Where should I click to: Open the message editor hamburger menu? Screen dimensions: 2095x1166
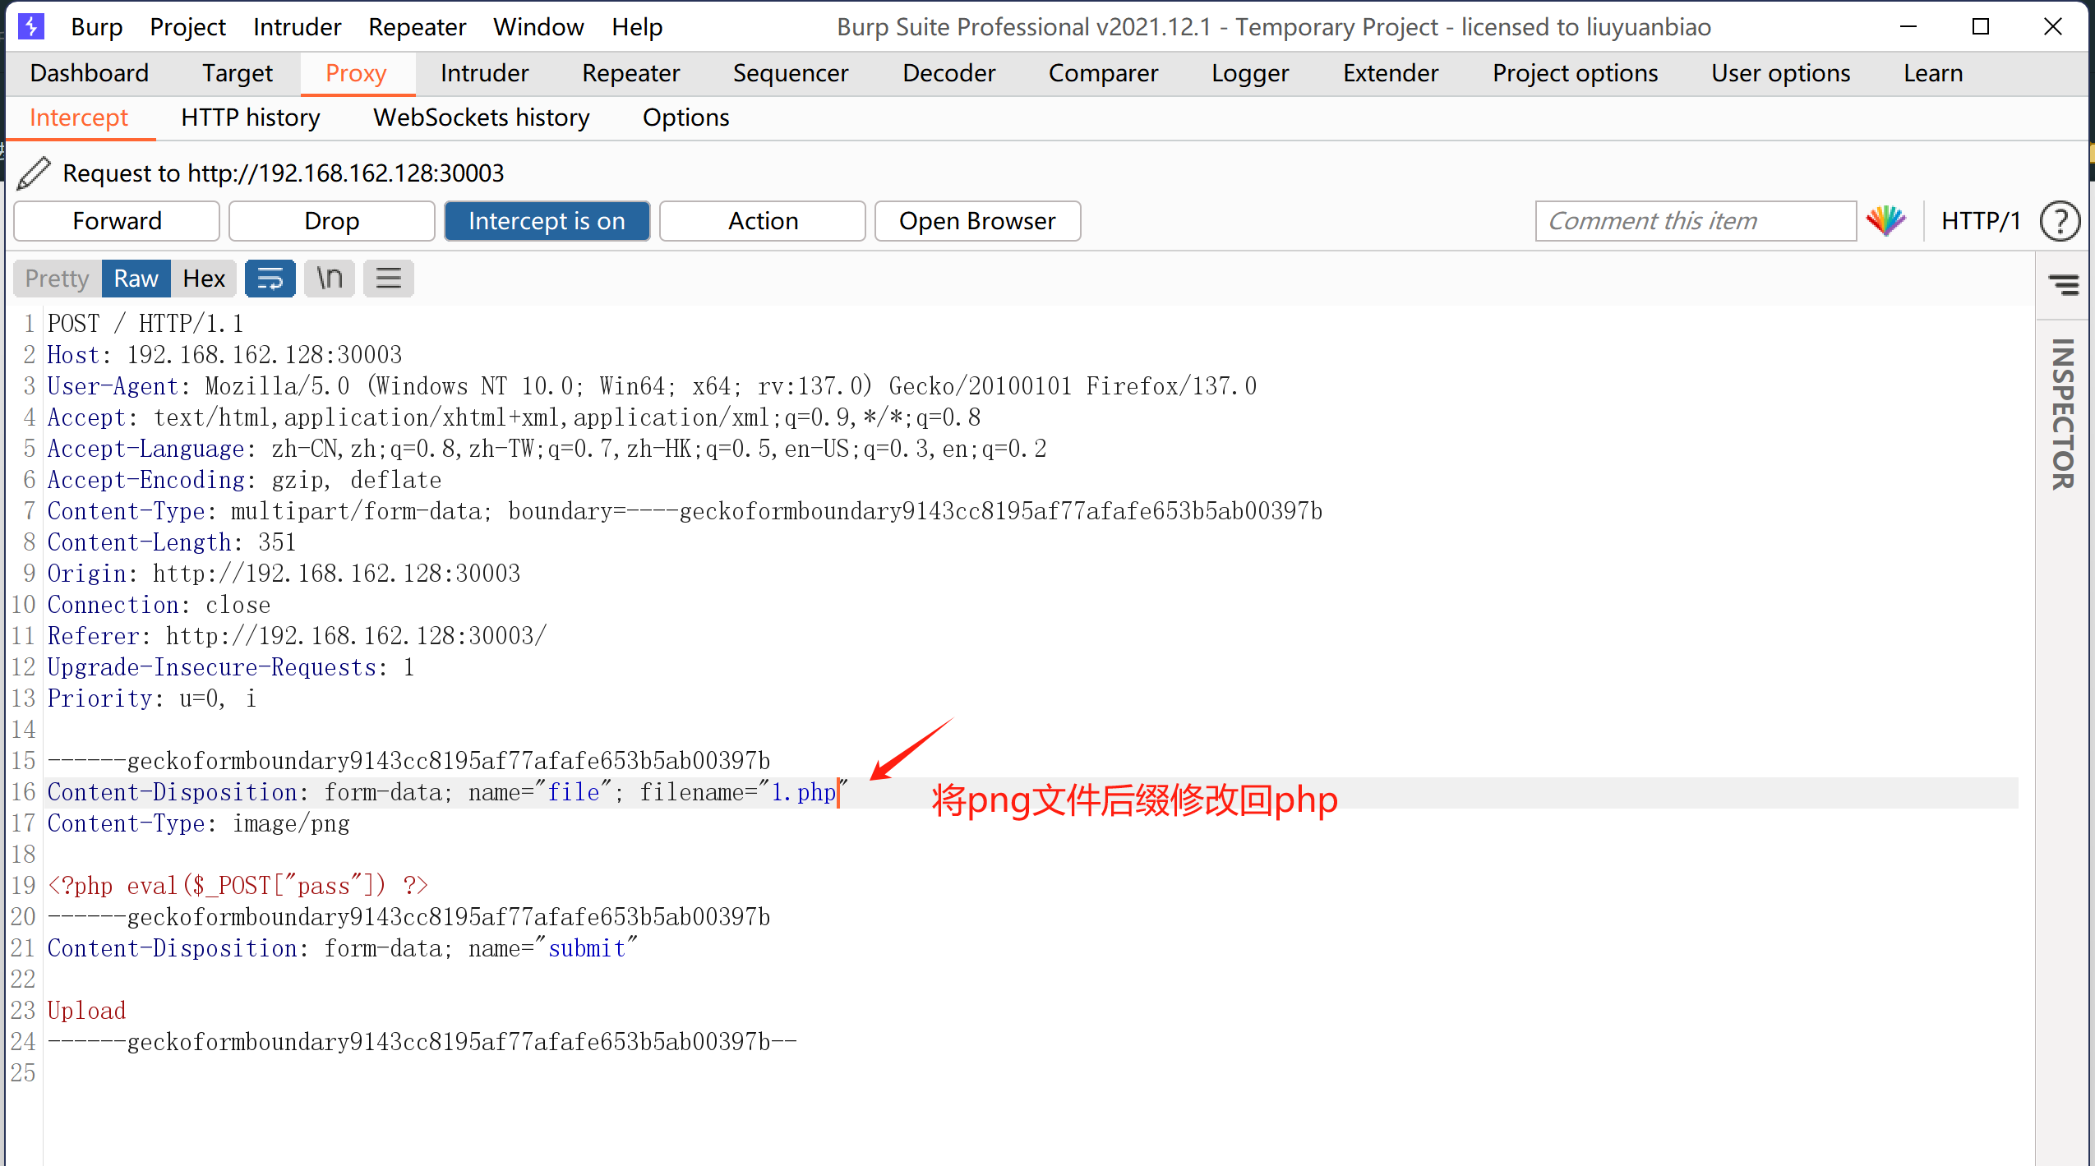(389, 279)
